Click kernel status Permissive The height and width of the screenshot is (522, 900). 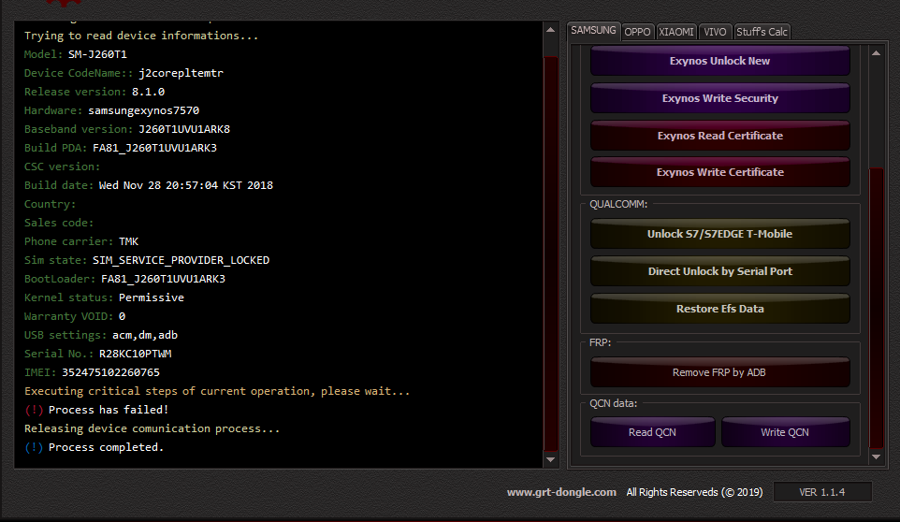pyautogui.click(x=151, y=297)
